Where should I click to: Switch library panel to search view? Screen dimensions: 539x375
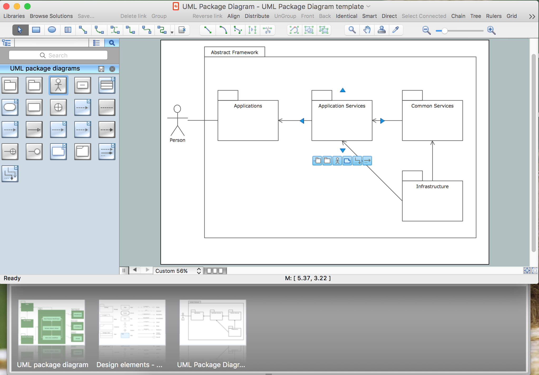pyautogui.click(x=112, y=43)
